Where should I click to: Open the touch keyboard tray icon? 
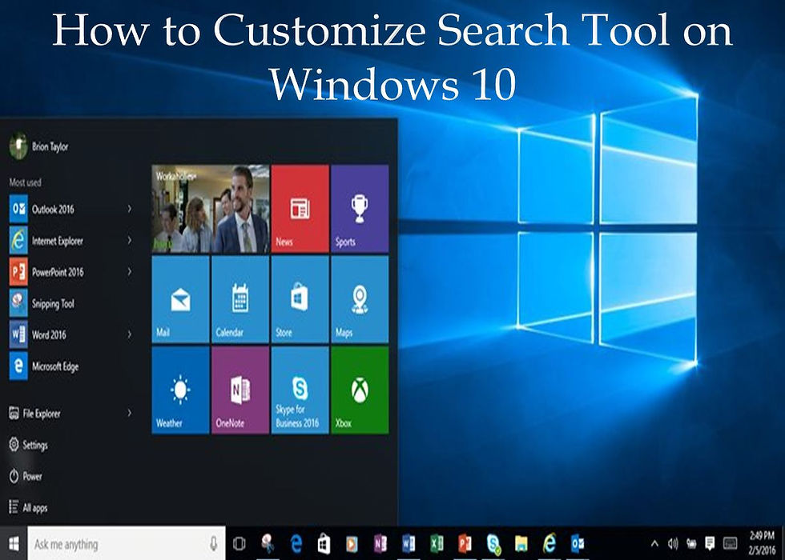click(730, 543)
